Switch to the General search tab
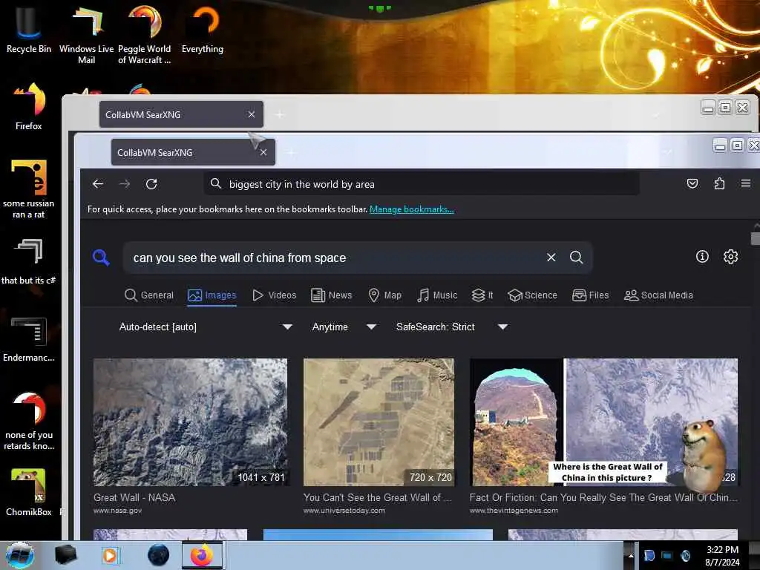 coord(148,295)
